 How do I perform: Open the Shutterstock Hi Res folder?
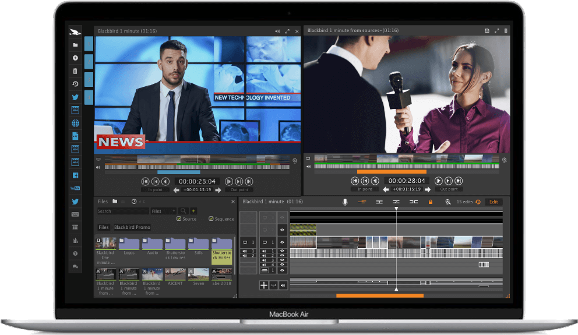pos(221,251)
